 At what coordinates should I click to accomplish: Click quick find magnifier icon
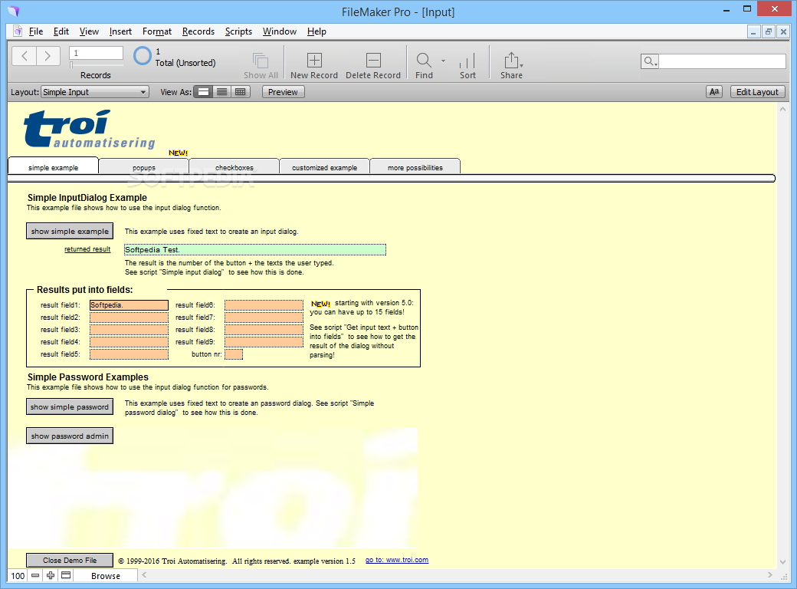click(650, 61)
